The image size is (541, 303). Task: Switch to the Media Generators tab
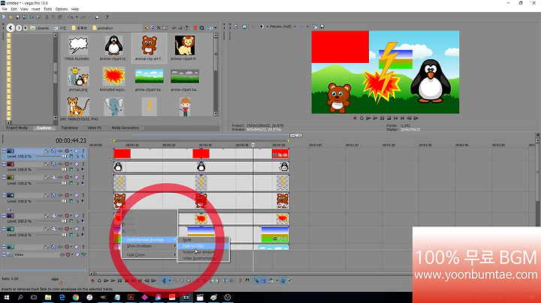pyautogui.click(x=125, y=127)
